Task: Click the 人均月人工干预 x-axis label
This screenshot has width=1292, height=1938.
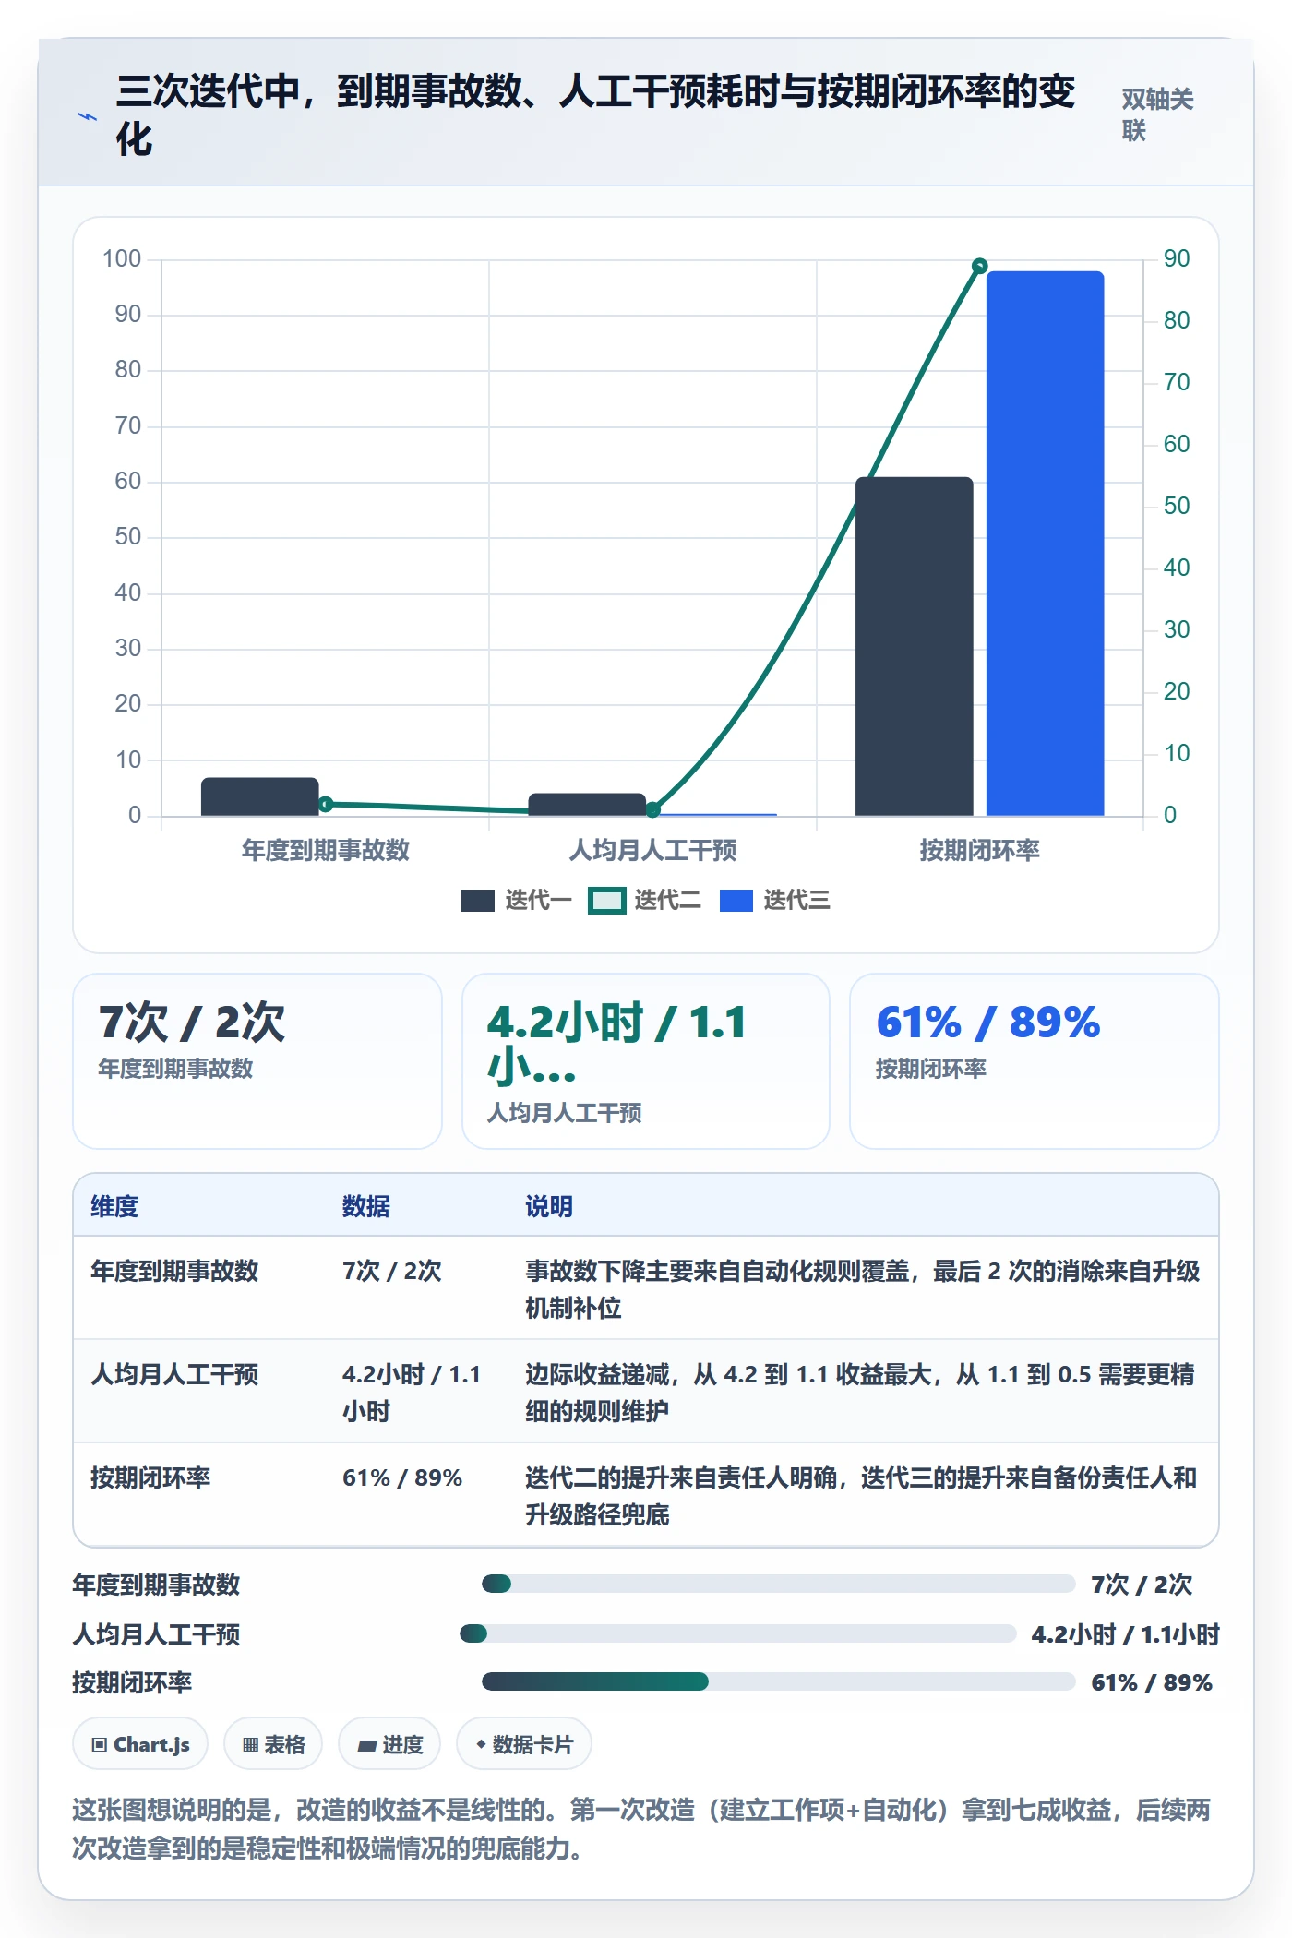Action: [x=652, y=850]
